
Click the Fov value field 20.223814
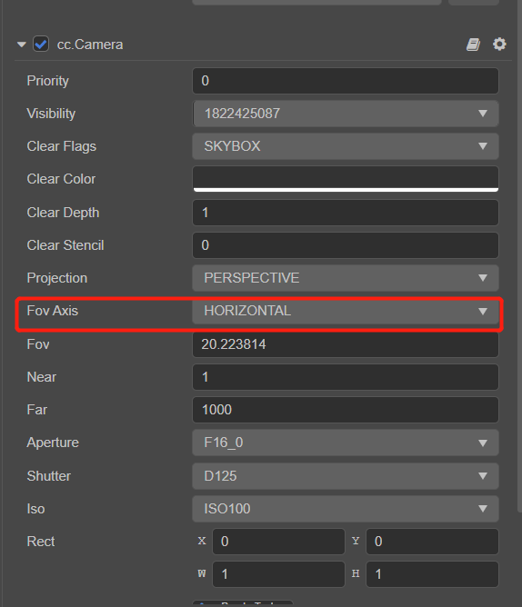(346, 344)
